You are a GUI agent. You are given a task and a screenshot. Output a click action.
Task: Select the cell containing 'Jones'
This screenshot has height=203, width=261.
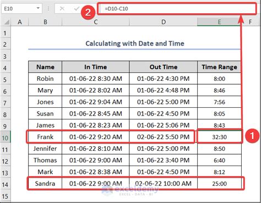point(45,102)
